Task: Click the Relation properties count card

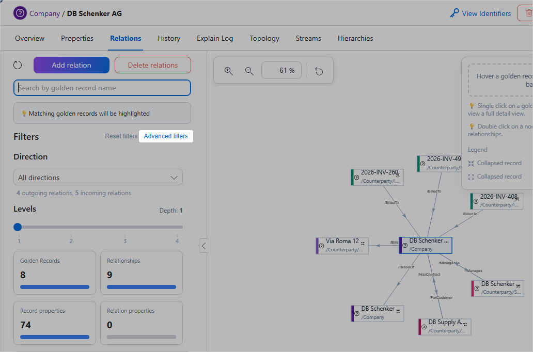Action: tap(142, 323)
